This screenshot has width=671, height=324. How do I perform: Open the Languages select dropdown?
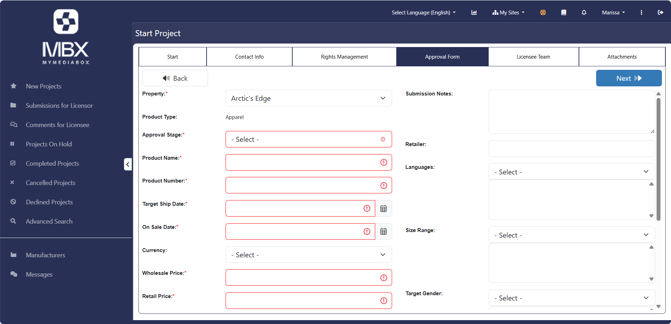click(x=572, y=172)
